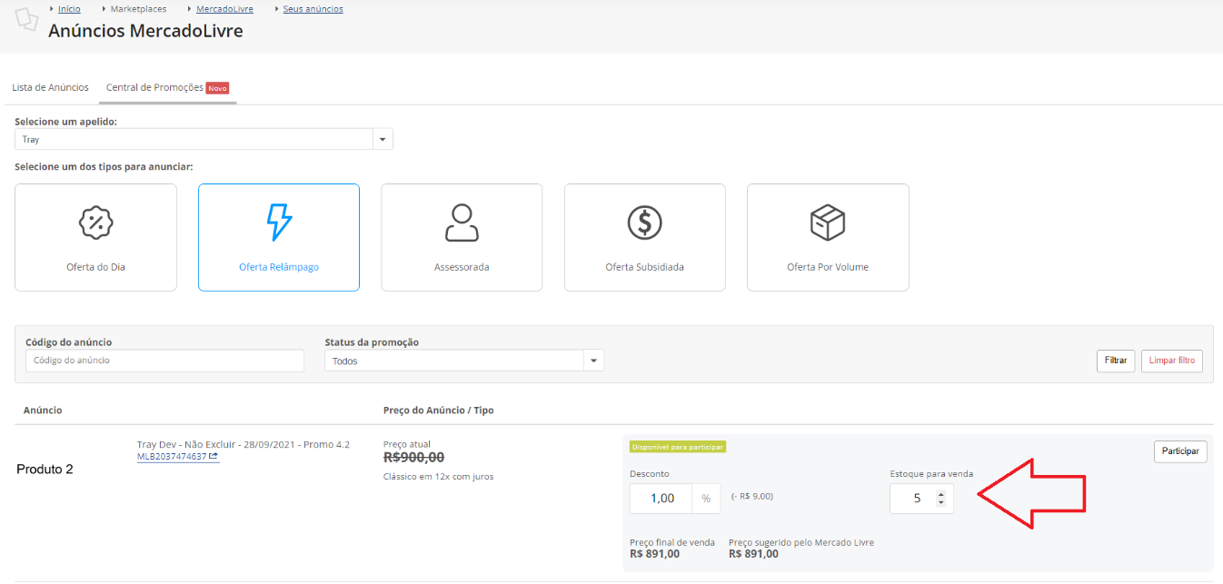Open listing link MLB2037474637
Image resolution: width=1223 pixels, height=584 pixels.
172,457
